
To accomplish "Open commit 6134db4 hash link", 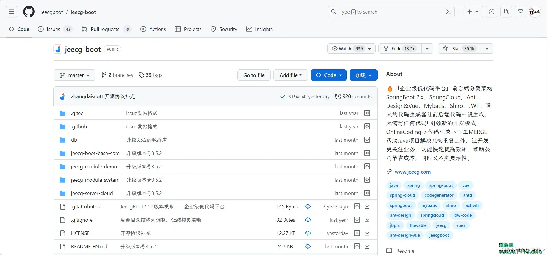I will pyautogui.click(x=297, y=97).
